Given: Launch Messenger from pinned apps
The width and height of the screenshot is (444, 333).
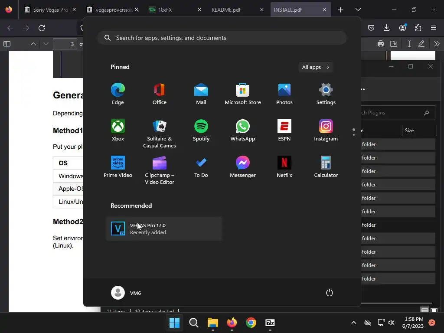Looking at the screenshot, I should 243,167.
